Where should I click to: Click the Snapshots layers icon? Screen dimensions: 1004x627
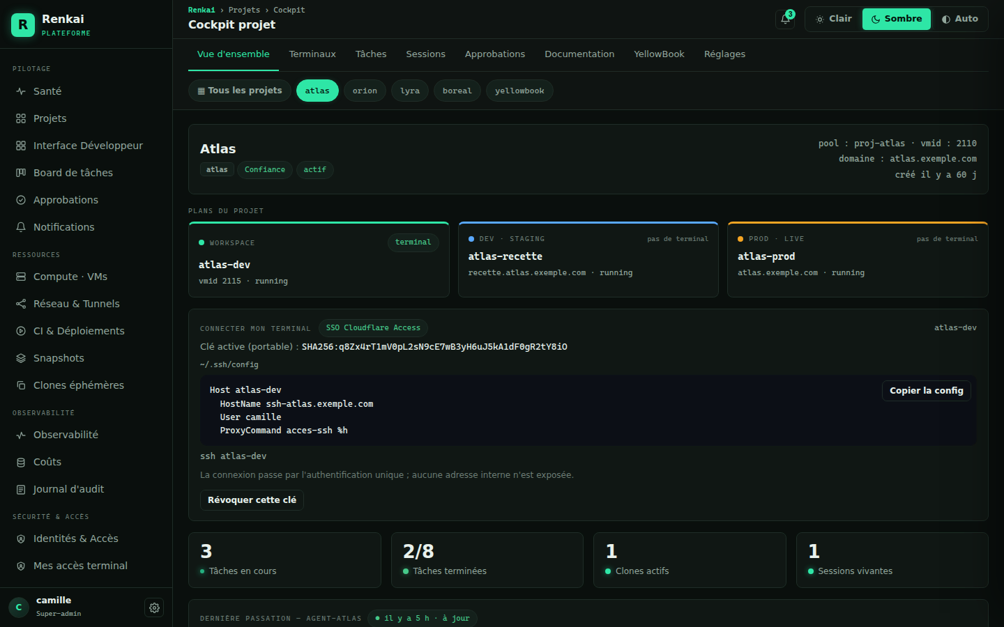click(21, 358)
